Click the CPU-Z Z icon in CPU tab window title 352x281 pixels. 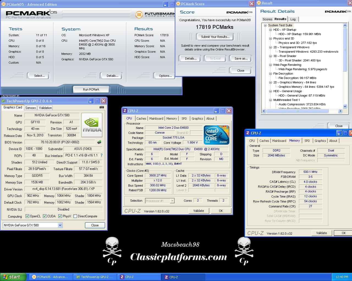click(x=125, y=111)
